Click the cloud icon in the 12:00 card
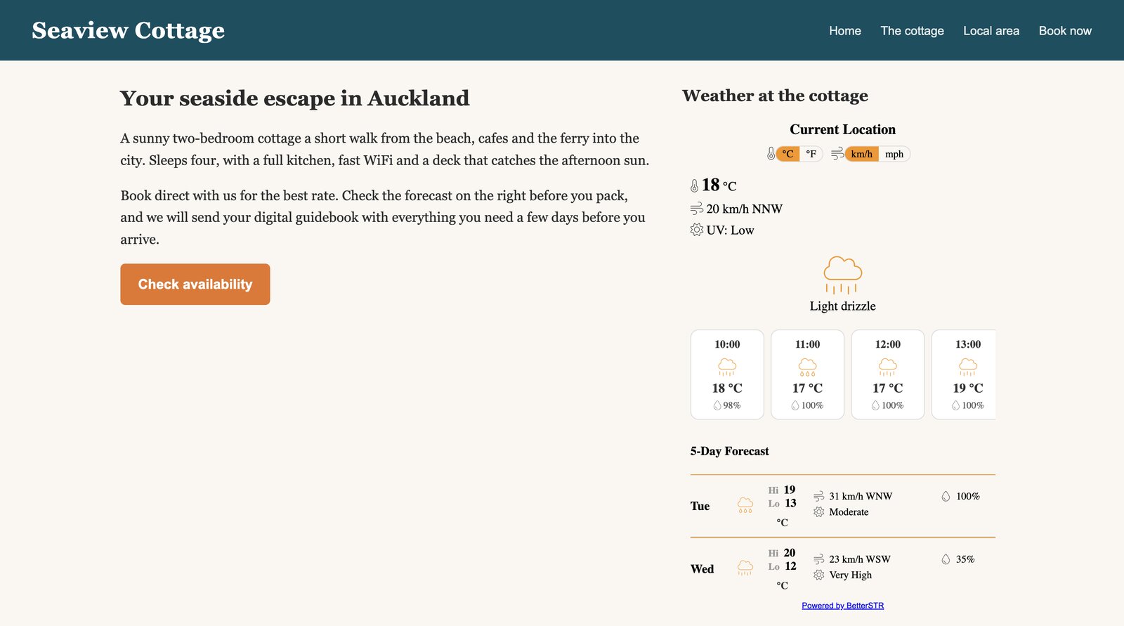1124x626 pixels. point(888,367)
